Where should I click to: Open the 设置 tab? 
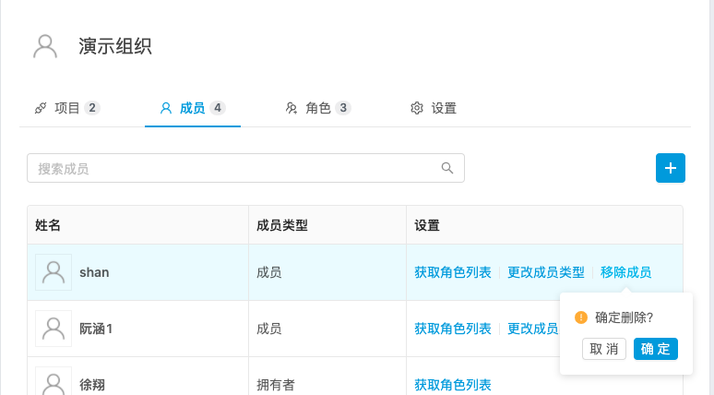[434, 108]
